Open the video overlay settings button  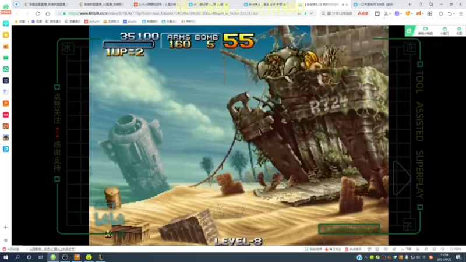coord(459,31)
